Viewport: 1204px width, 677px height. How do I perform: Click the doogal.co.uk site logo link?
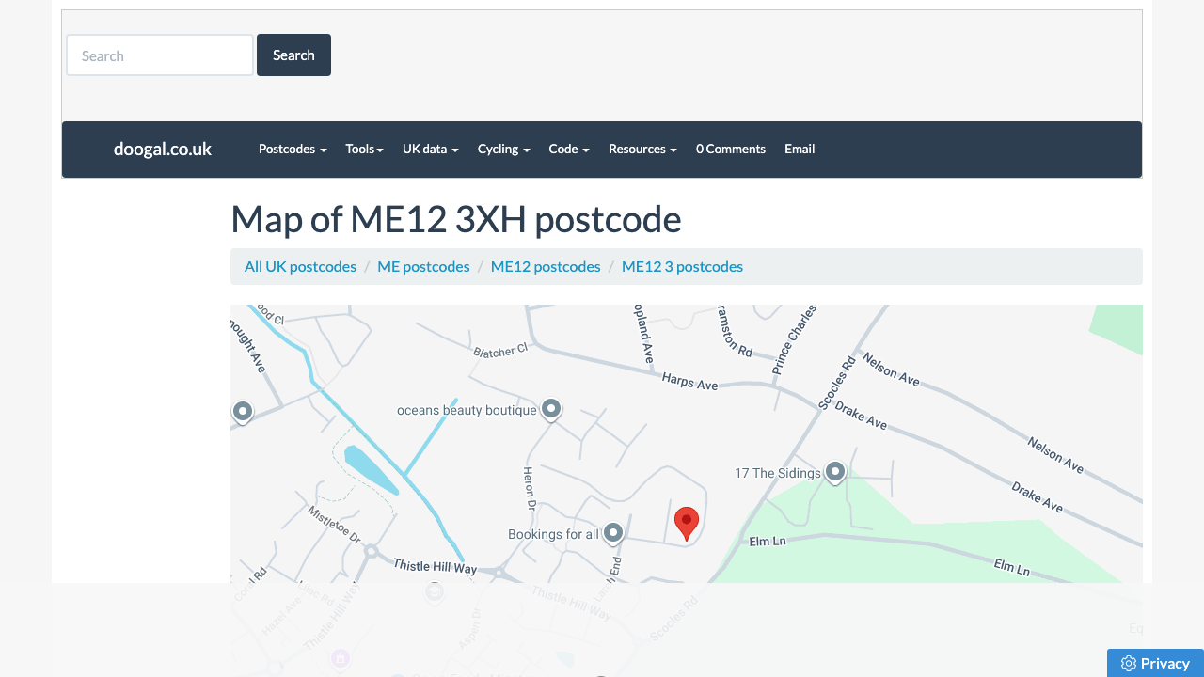(x=163, y=149)
